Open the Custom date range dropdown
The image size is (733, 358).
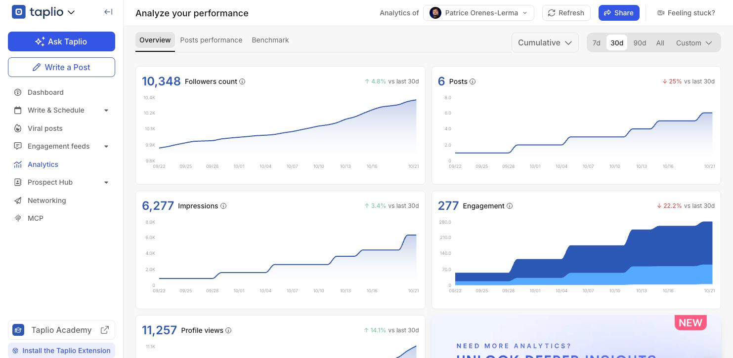coord(694,43)
